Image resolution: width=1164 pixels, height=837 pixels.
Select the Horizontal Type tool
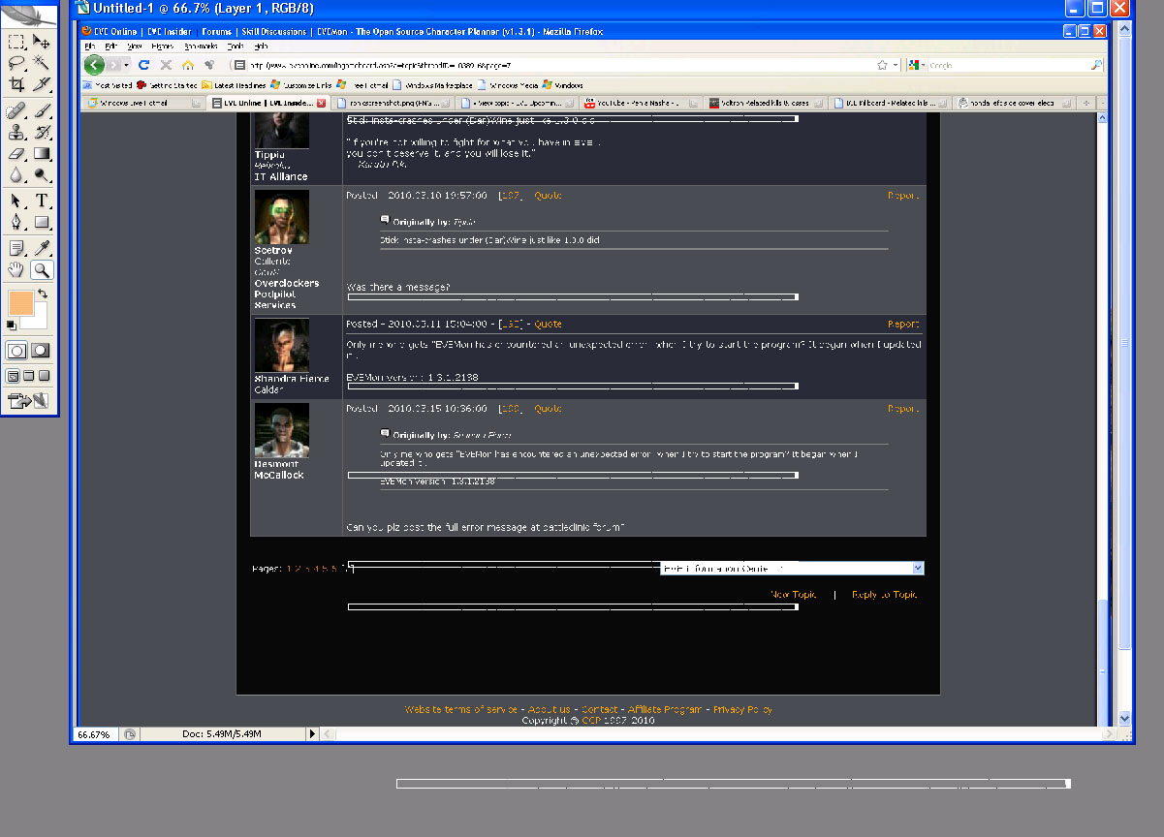pos(42,201)
